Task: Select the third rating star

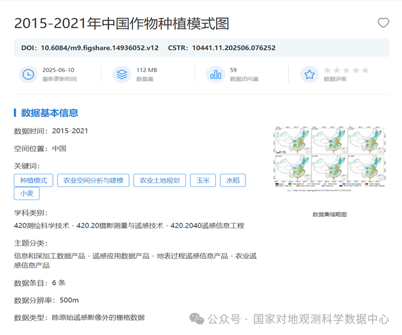Action: point(346,70)
